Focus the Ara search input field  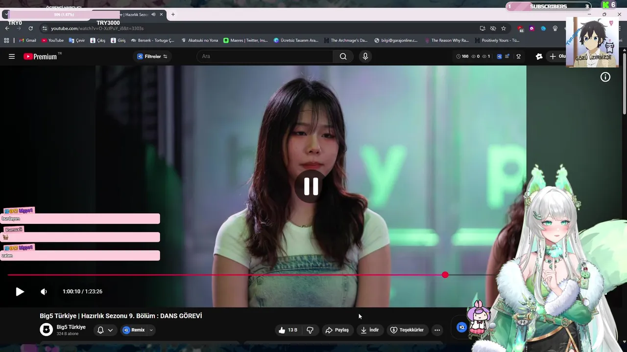pyautogui.click(x=265, y=56)
